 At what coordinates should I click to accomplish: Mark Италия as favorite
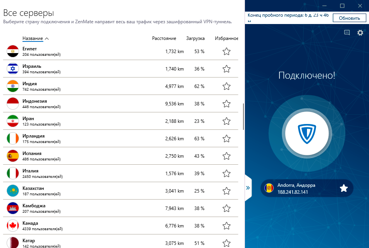(x=226, y=173)
